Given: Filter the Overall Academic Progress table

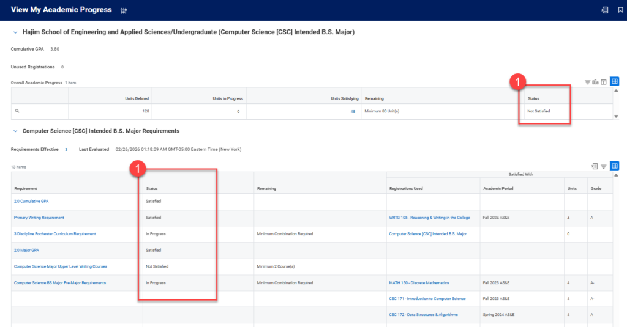Looking at the screenshot, I should (x=587, y=83).
